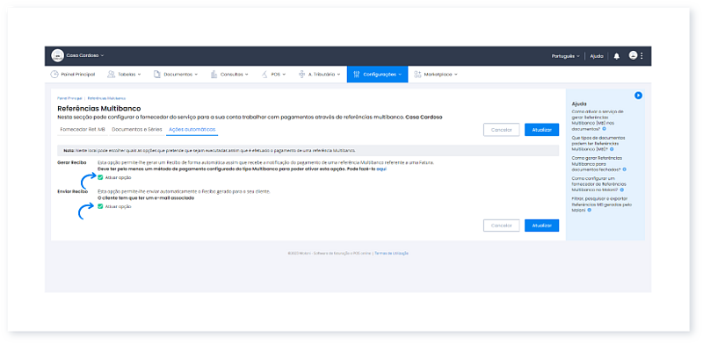
Task: Click the bottom Cancelar button
Action: [501, 226]
